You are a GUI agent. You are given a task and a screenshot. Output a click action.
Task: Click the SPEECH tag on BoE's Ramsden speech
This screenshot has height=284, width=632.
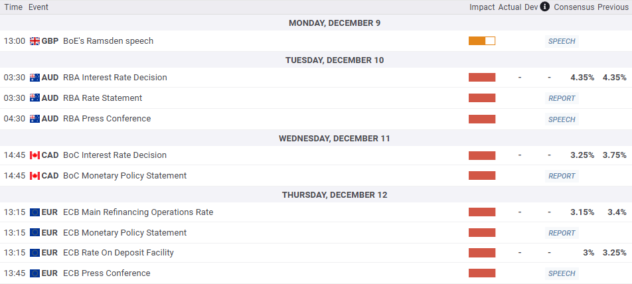[x=562, y=41]
